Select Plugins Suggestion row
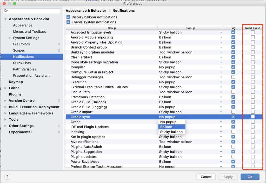The width and height of the screenshot is (266, 183). pyautogui.click(x=164, y=152)
